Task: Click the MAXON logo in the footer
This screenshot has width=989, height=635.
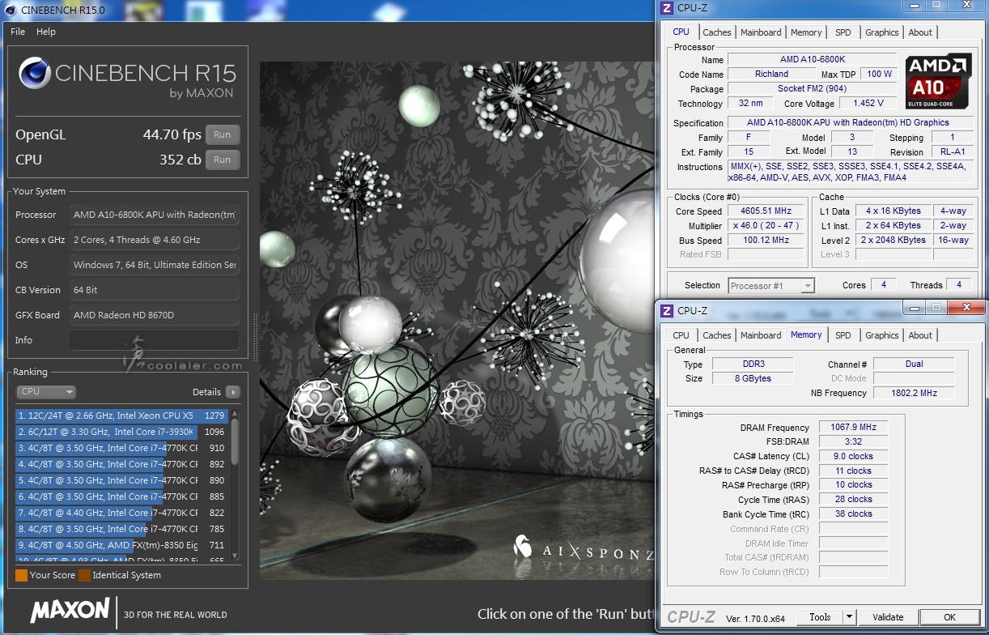Action: 70,611
